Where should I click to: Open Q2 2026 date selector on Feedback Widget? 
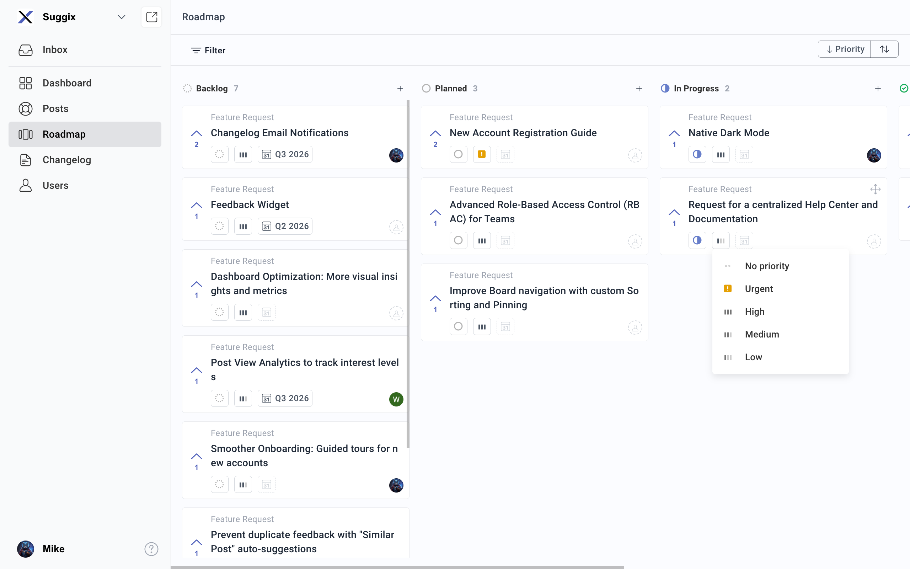point(285,226)
